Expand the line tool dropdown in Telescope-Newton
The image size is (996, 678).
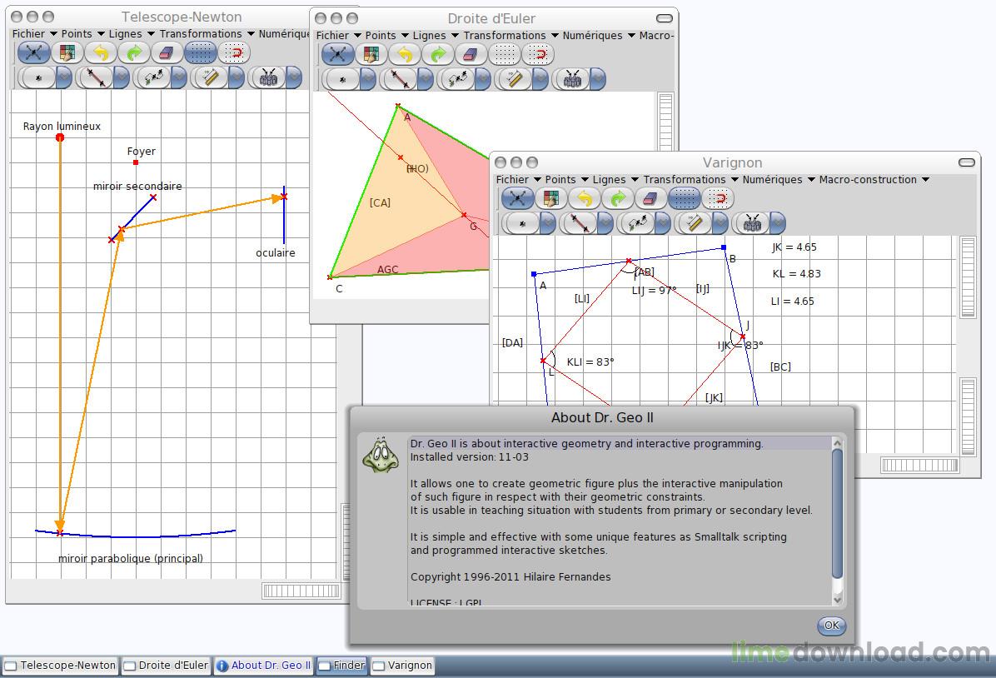click(x=122, y=77)
